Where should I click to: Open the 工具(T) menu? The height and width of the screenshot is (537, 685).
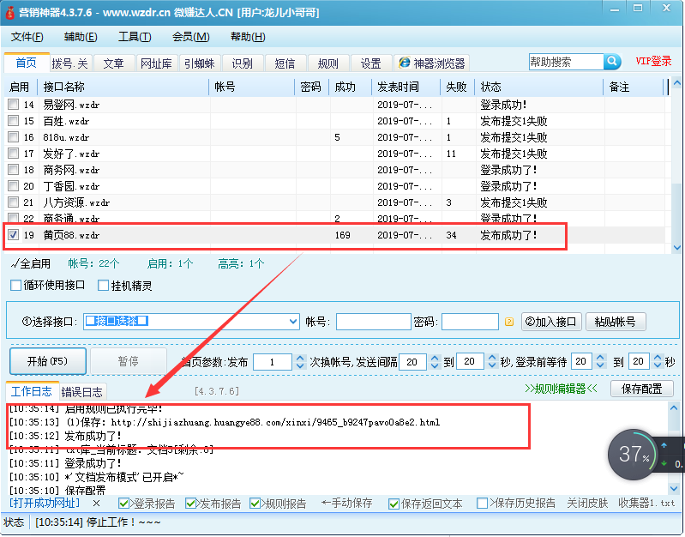135,37
